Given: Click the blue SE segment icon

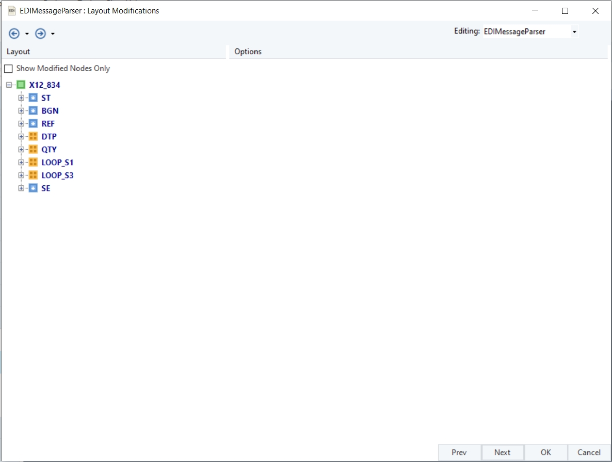Looking at the screenshot, I should pyautogui.click(x=33, y=188).
